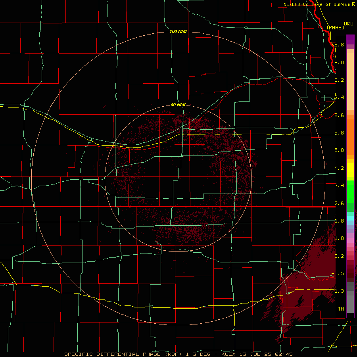Click the 1.0 value on the scale

pyautogui.click(x=339, y=238)
